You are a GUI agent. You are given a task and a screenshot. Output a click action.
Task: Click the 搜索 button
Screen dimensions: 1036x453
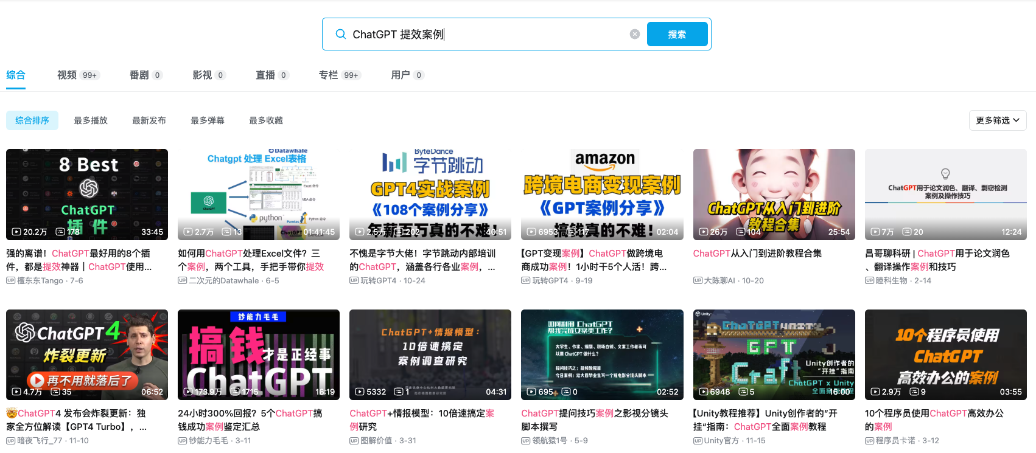[677, 34]
